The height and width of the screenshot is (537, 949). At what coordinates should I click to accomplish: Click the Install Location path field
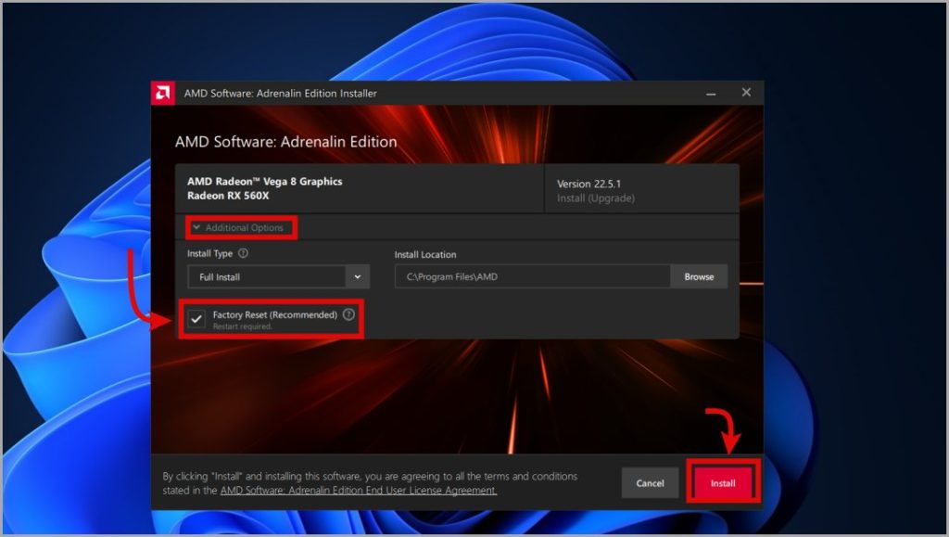pos(533,276)
